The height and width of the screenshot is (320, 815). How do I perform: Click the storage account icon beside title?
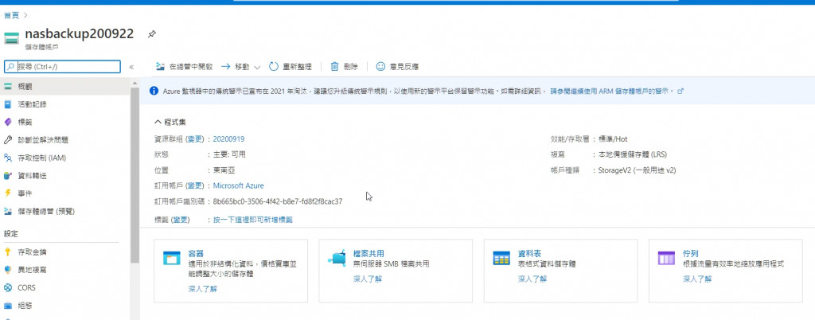(x=11, y=38)
